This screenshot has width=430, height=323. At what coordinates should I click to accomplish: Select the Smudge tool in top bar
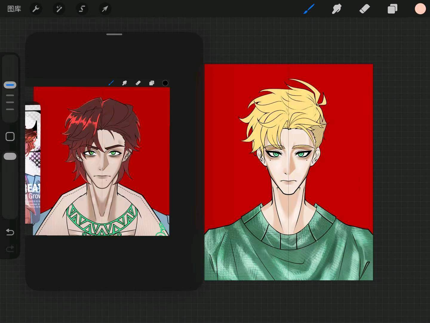coord(337,9)
